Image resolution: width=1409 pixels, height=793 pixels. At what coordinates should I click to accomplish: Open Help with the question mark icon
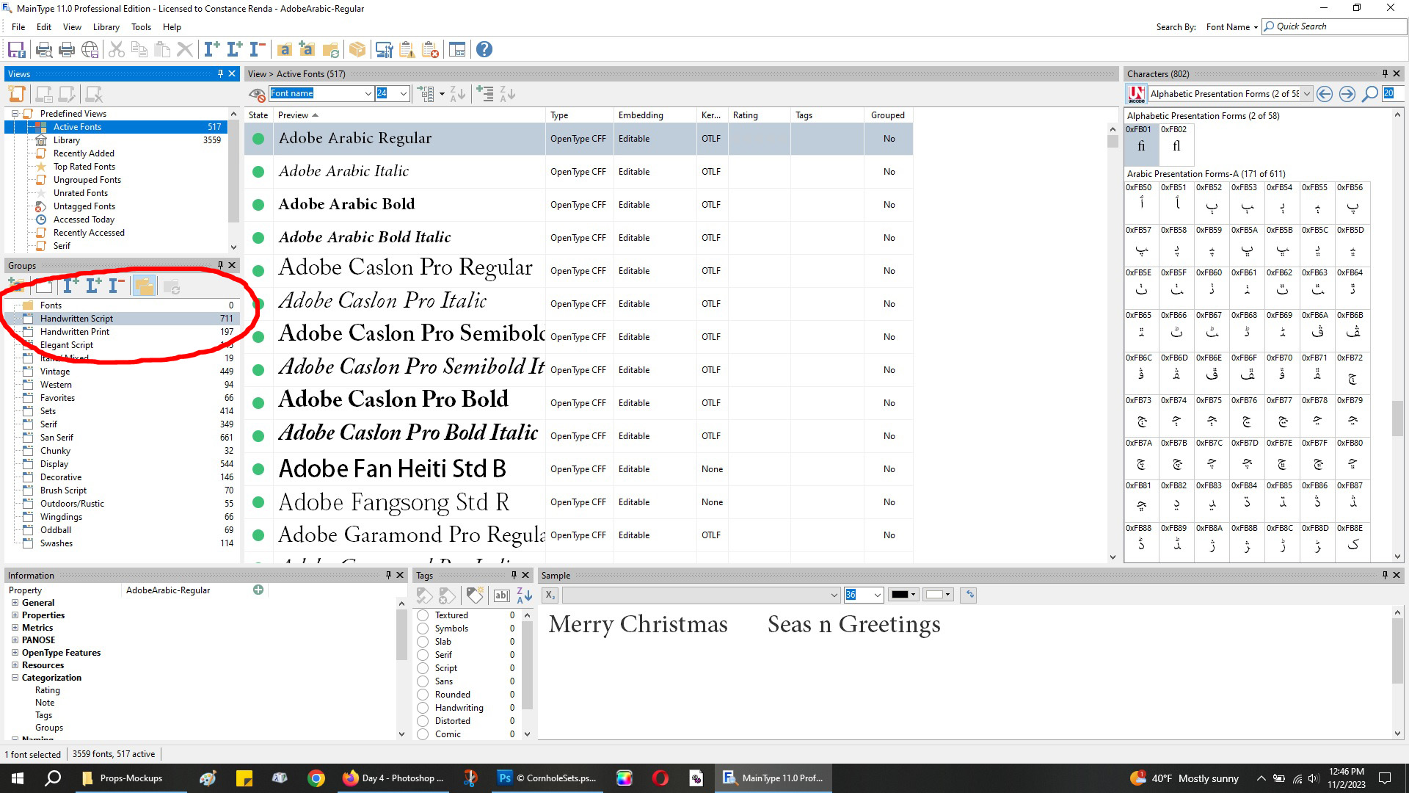coord(484,50)
